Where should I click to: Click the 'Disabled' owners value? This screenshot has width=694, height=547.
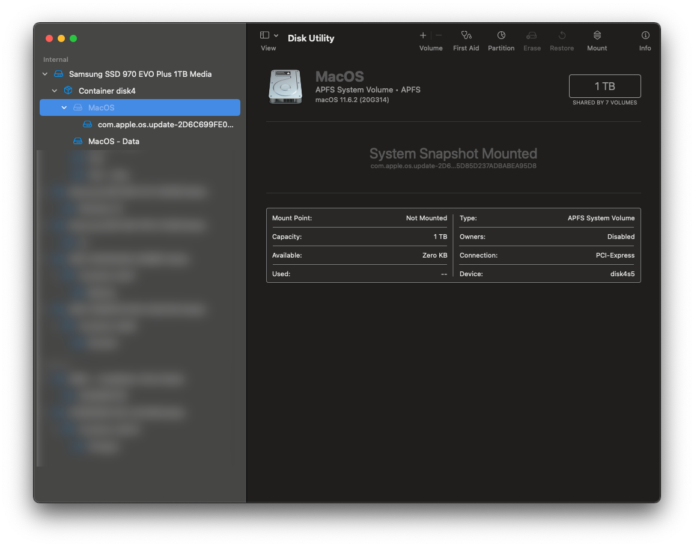pyautogui.click(x=621, y=237)
